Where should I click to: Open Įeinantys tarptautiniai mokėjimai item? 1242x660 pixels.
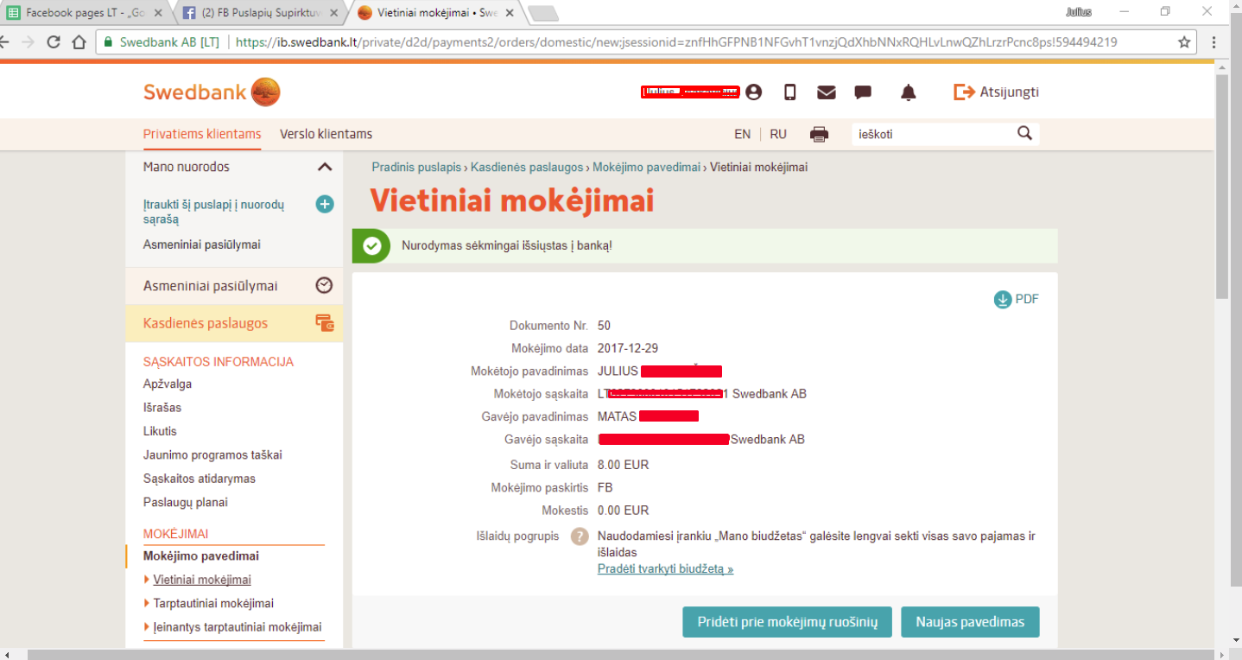pos(238,627)
